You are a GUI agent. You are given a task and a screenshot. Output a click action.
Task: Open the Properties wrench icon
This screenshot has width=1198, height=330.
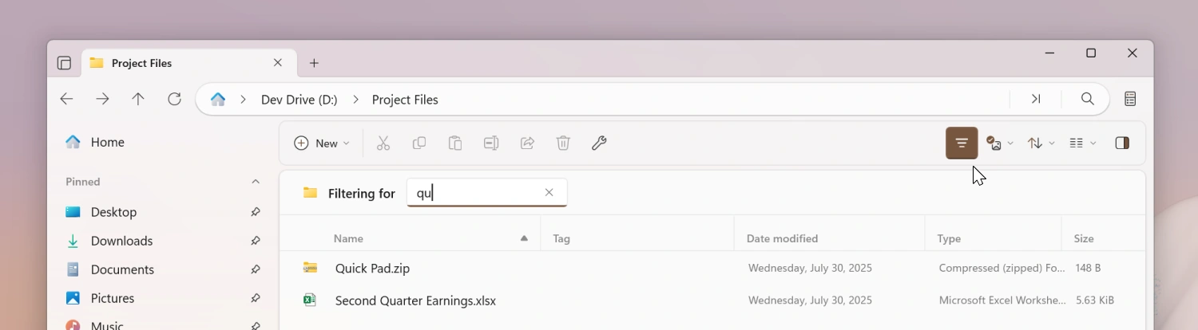tap(599, 143)
